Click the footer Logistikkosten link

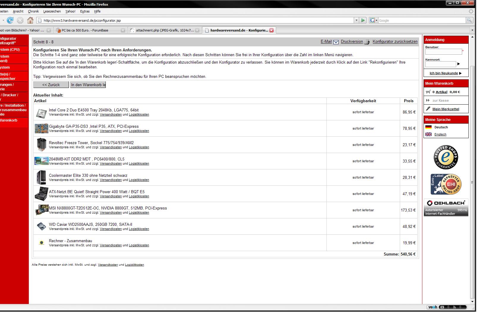coord(134,265)
